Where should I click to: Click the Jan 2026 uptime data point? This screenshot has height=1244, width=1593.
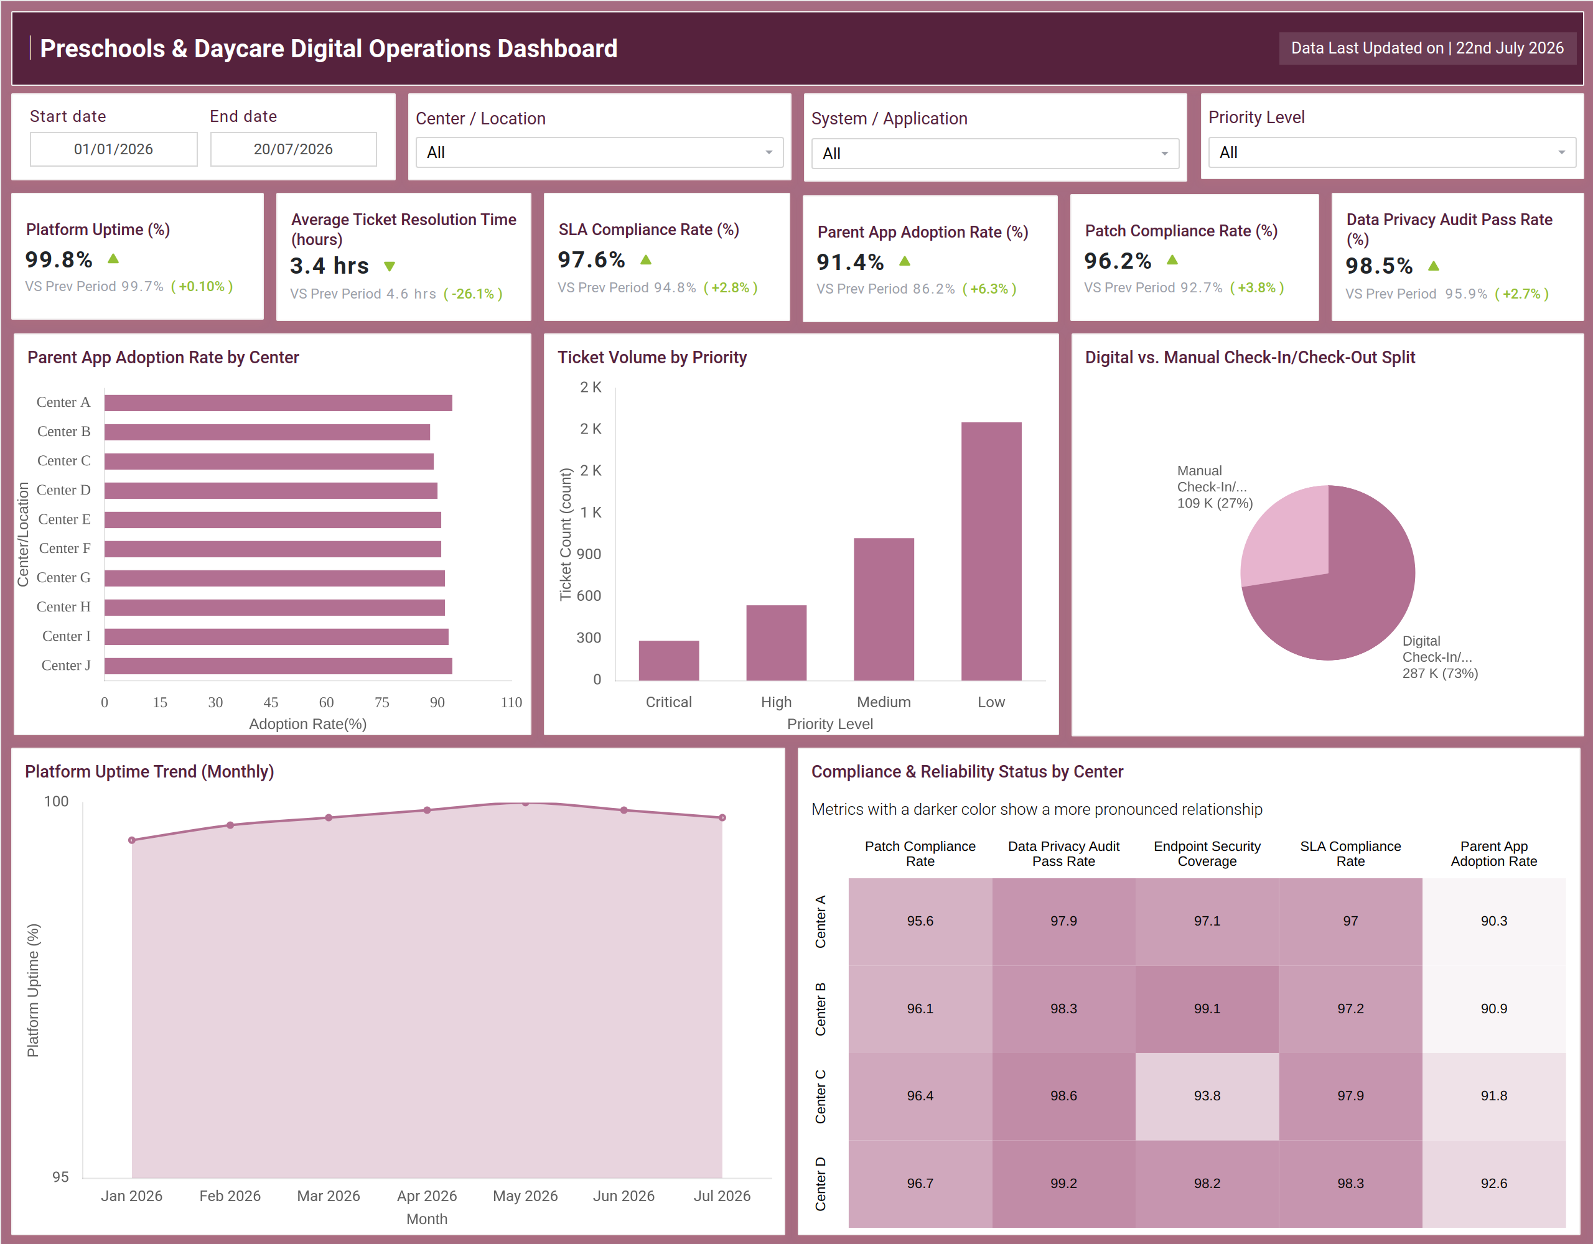click(132, 840)
